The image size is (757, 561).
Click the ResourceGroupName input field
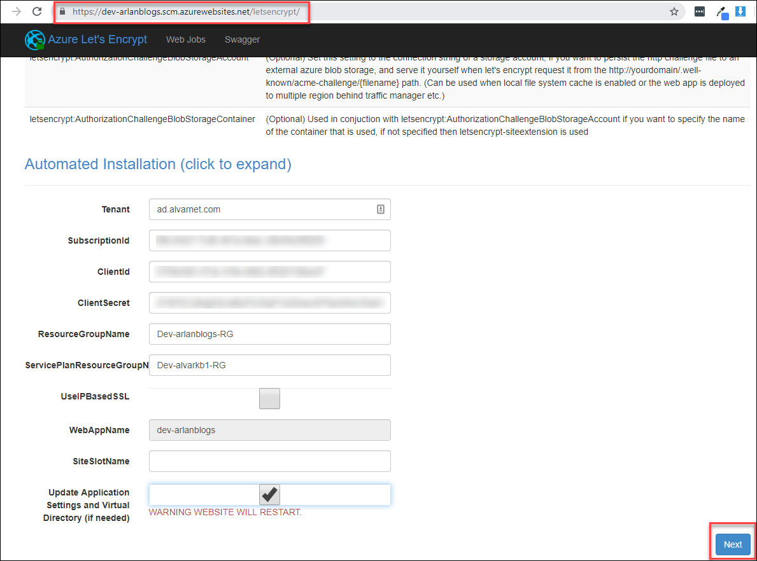(269, 334)
